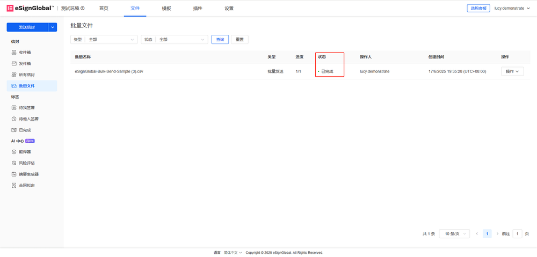Open the 风险评估 shield icon
The image size is (537, 257).
pyautogui.click(x=14, y=163)
